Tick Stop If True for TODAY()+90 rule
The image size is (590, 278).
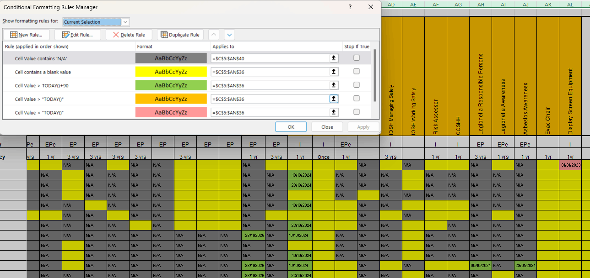click(x=357, y=85)
